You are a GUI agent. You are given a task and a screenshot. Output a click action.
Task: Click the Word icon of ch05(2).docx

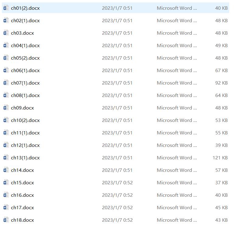point(6,58)
